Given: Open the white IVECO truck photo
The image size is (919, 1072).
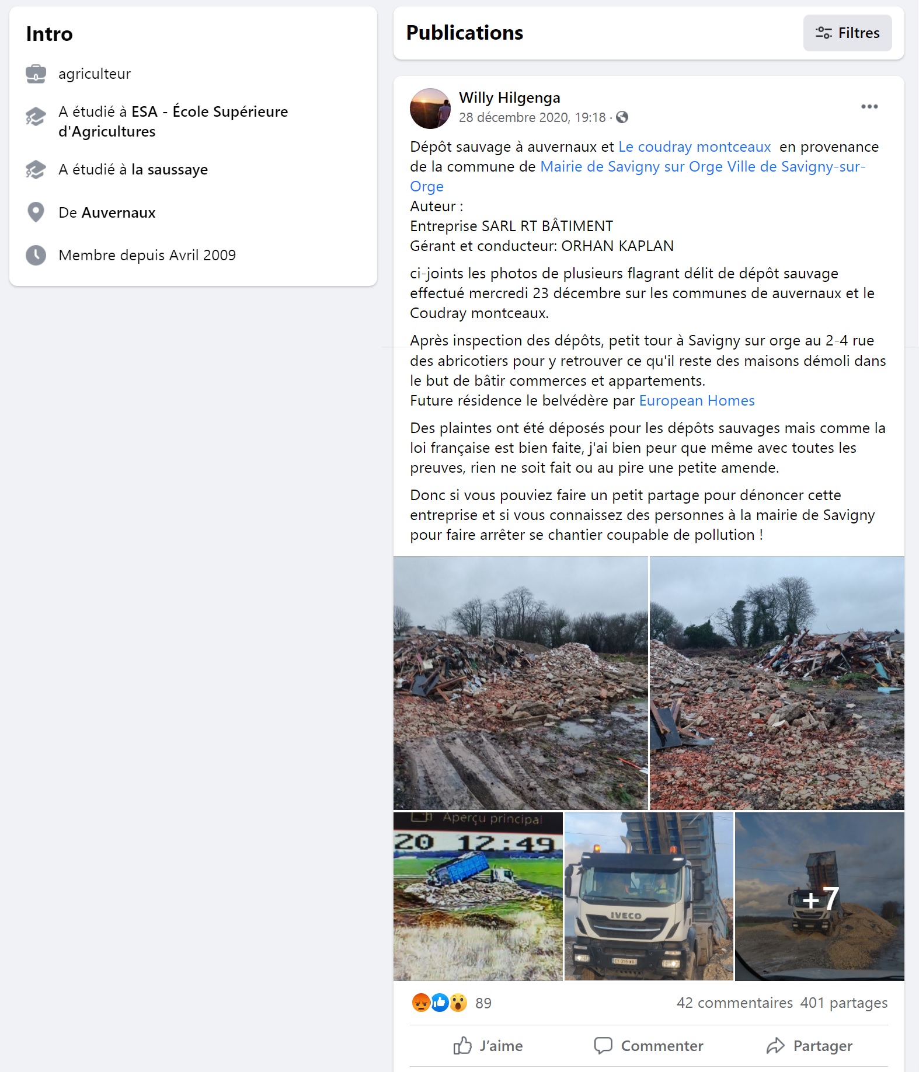Looking at the screenshot, I should [649, 896].
